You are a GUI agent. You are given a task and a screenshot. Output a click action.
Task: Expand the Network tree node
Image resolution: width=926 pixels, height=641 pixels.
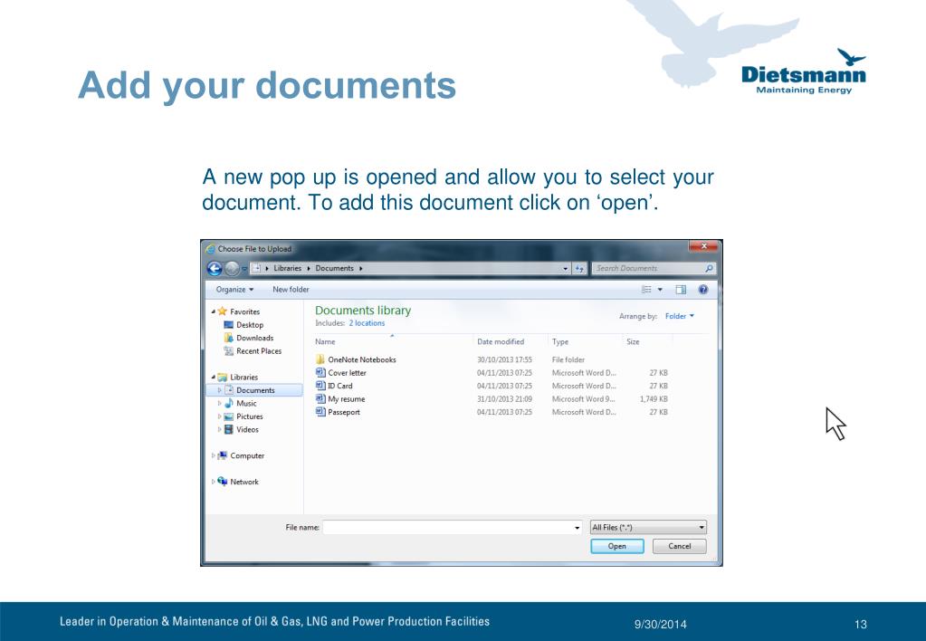214,482
